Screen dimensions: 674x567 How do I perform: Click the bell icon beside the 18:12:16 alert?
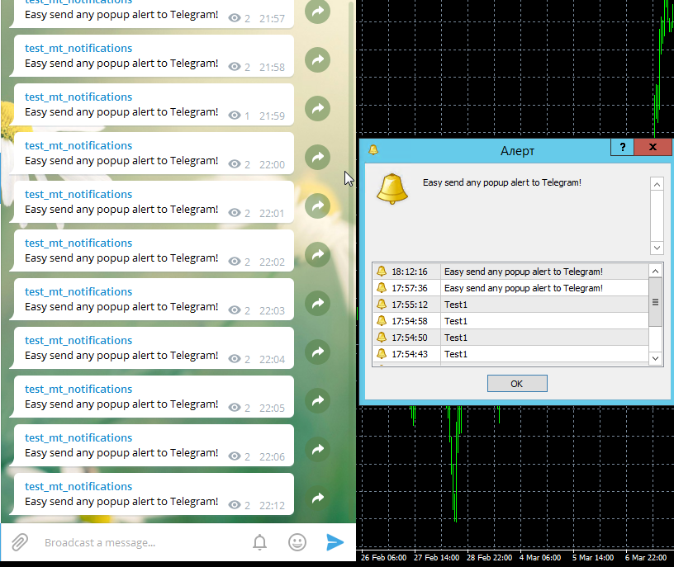tap(381, 271)
